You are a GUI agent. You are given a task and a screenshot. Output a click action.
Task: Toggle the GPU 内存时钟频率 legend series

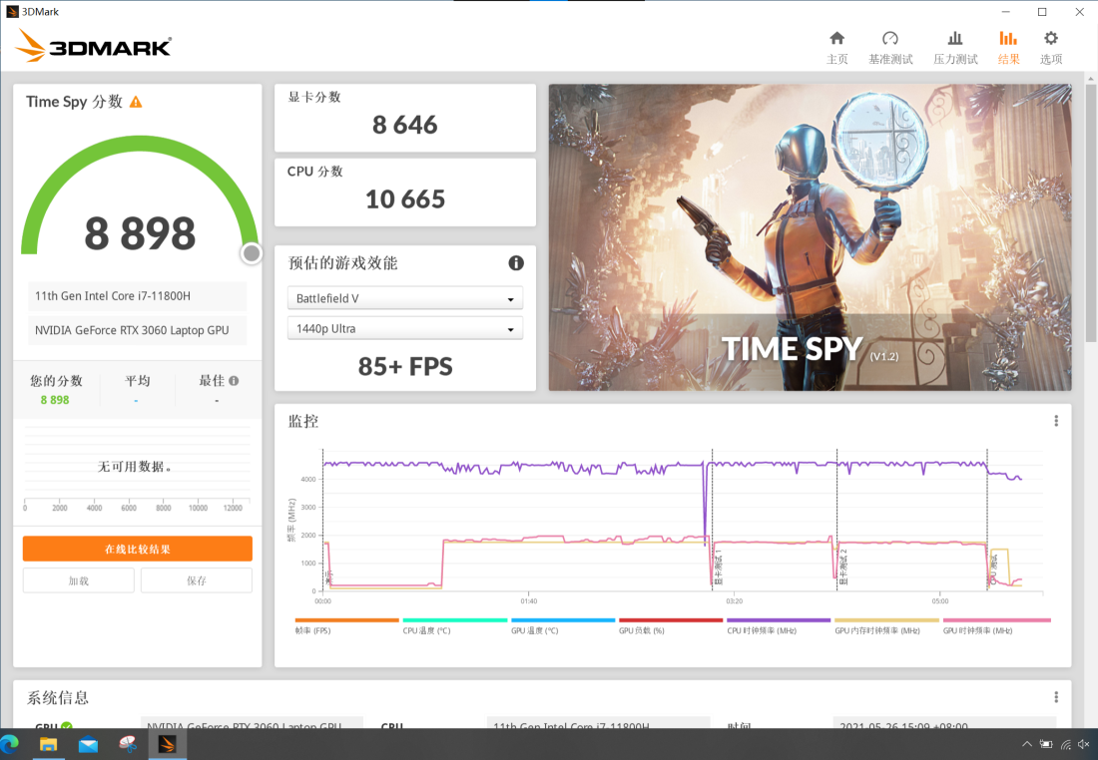(x=886, y=625)
